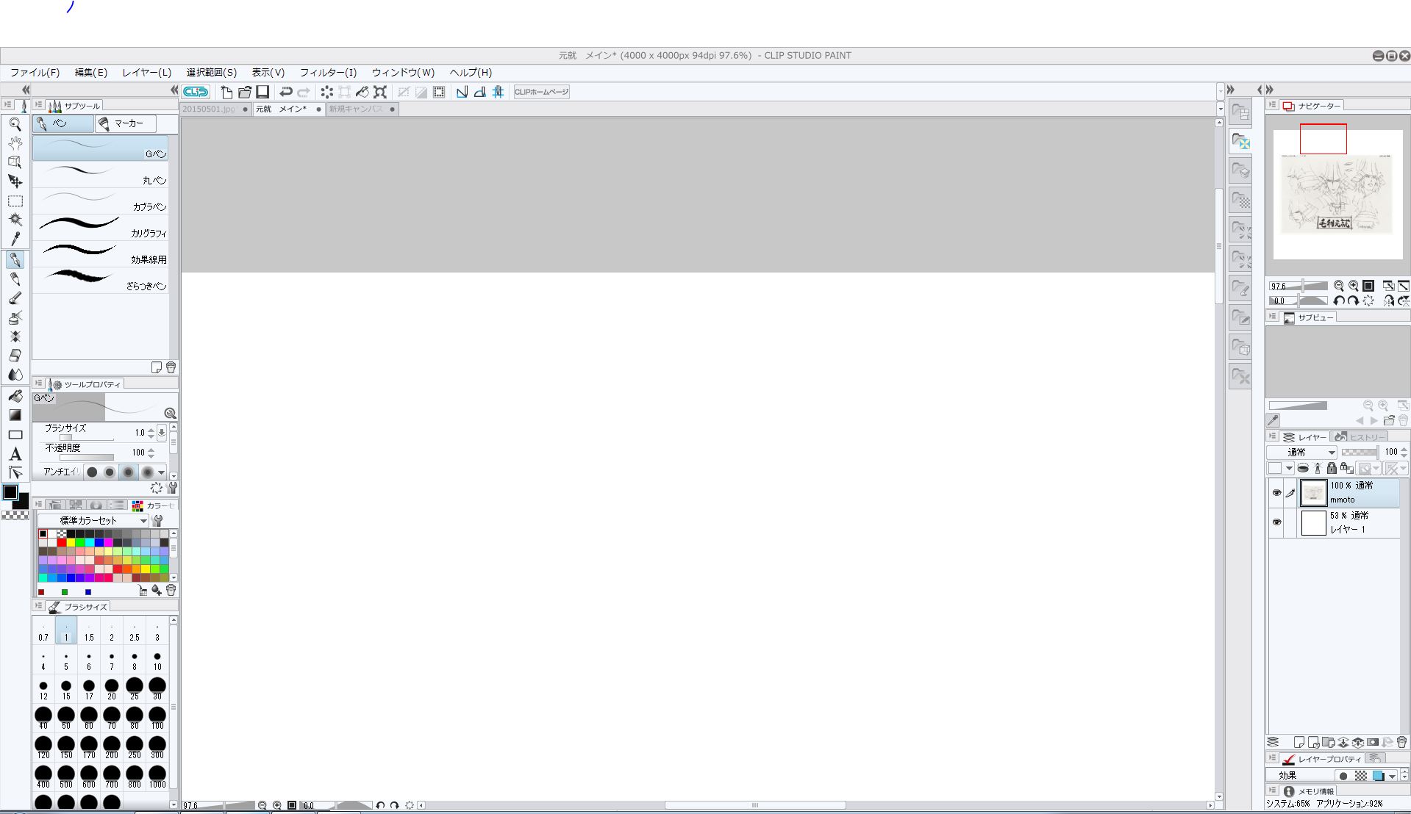The height and width of the screenshot is (814, 1411).
Task: Select the 丸ペン sub tool
Action: coord(101,174)
